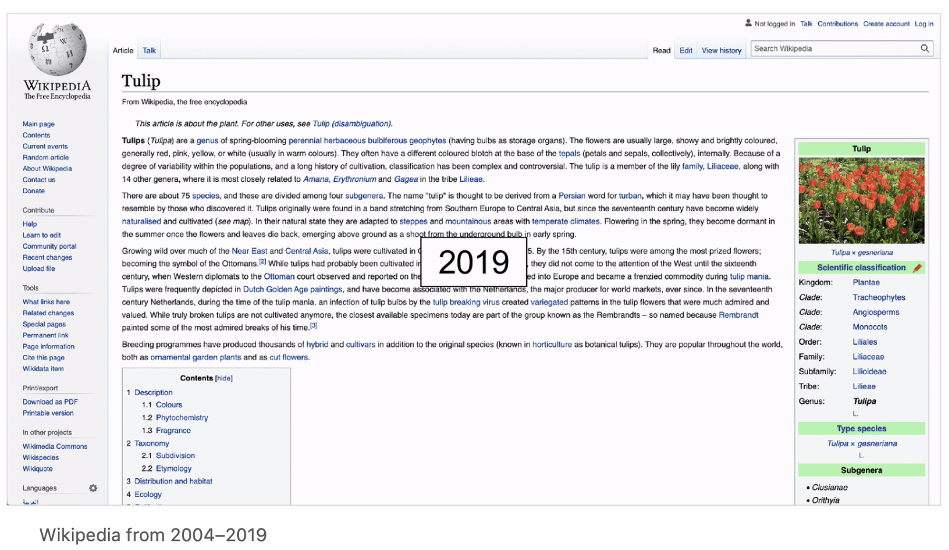Jump to 1.2 Phytochemistry section
The image size is (949, 550).
182,418
